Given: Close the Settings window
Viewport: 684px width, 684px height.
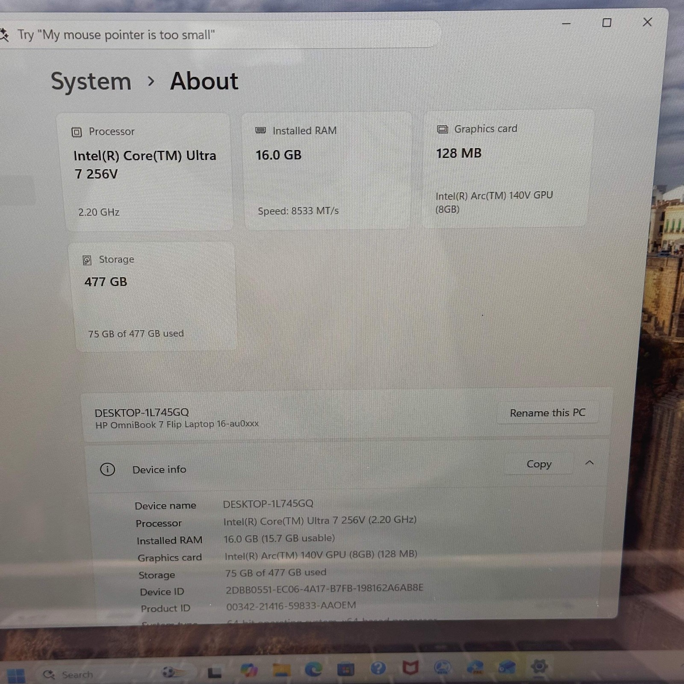Looking at the screenshot, I should point(647,22).
